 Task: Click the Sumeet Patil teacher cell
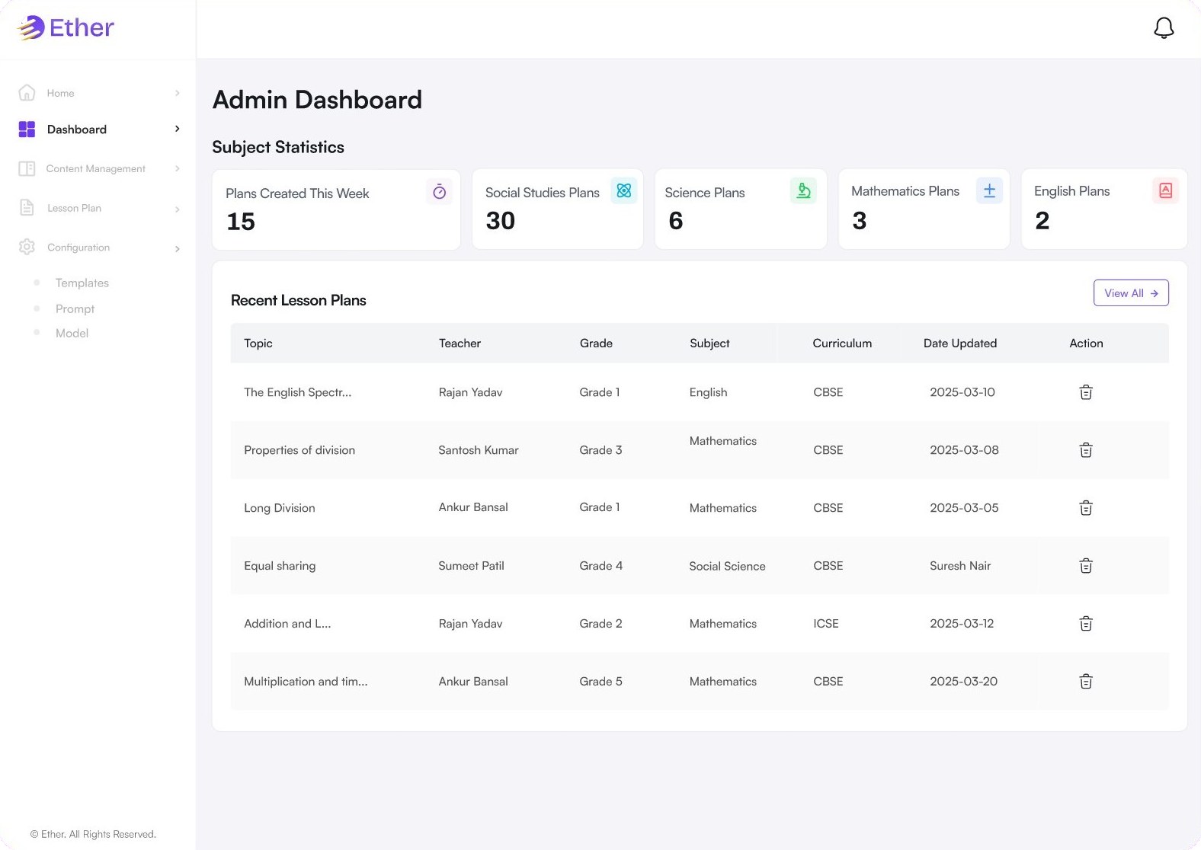[471, 566]
